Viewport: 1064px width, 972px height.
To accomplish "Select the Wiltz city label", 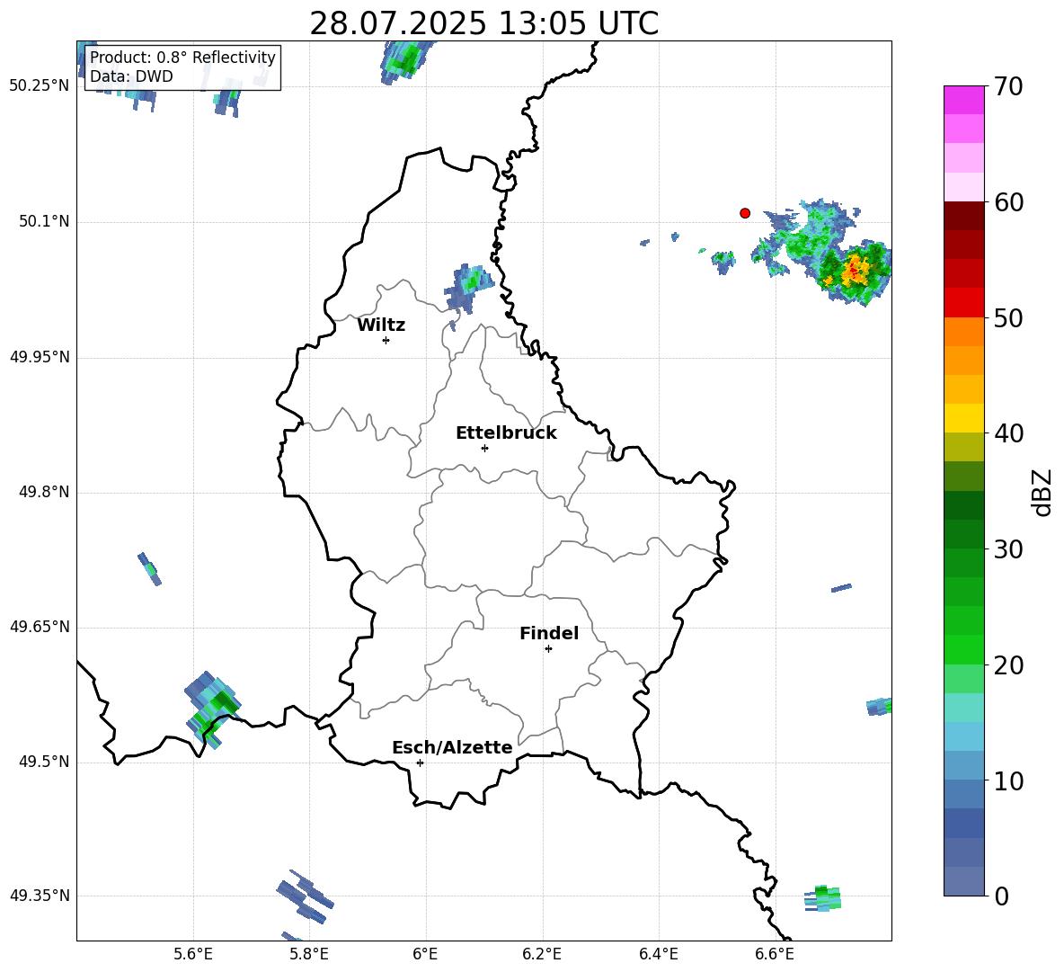I will pyautogui.click(x=381, y=325).
